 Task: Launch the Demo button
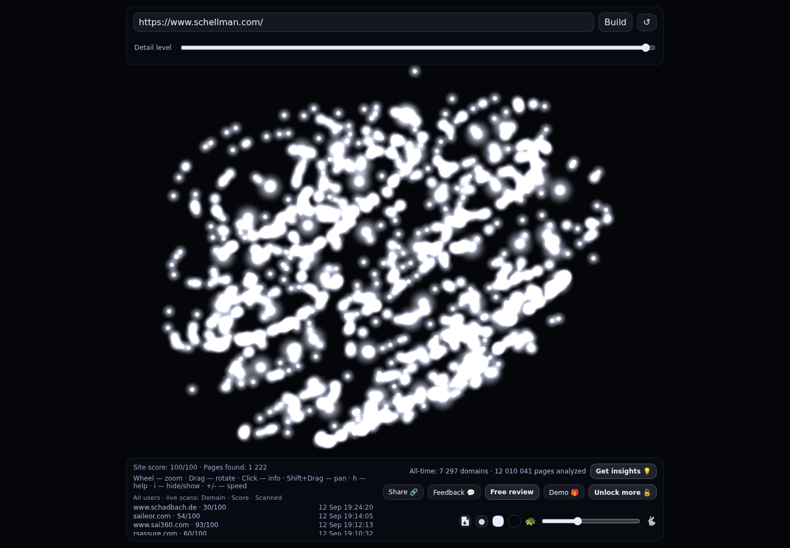(x=564, y=492)
